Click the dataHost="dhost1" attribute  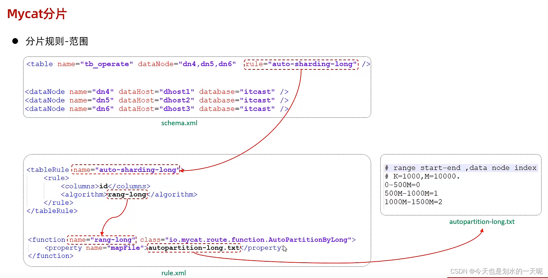point(156,92)
